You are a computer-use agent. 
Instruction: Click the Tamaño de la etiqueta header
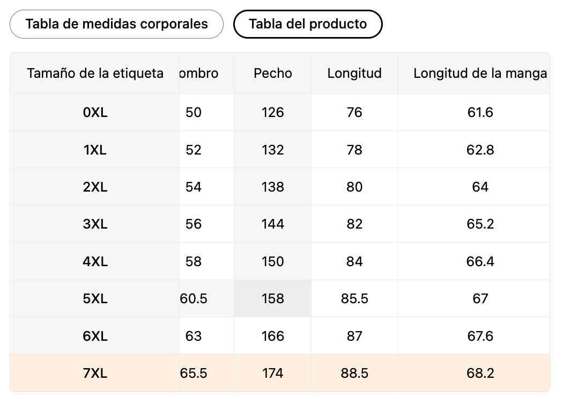point(95,73)
